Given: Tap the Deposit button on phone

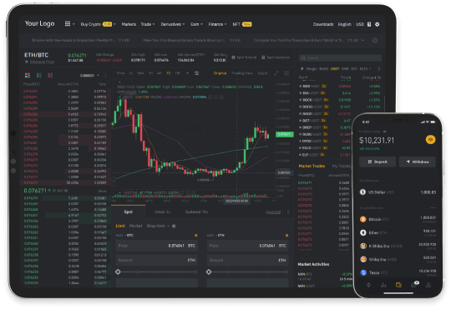Looking at the screenshot, I should pyautogui.click(x=378, y=162).
